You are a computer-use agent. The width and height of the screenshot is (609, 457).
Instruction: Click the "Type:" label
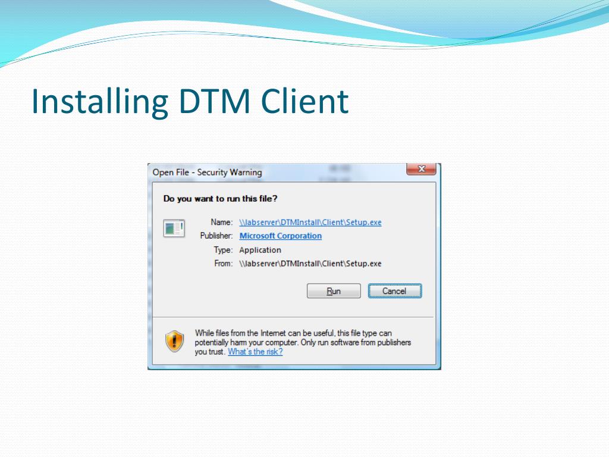click(x=223, y=250)
